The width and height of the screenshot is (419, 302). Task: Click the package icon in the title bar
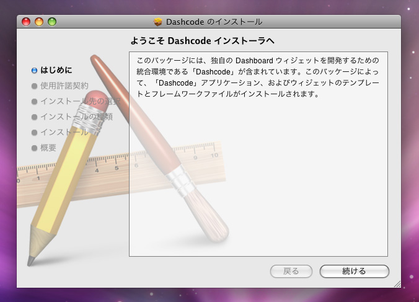point(158,22)
